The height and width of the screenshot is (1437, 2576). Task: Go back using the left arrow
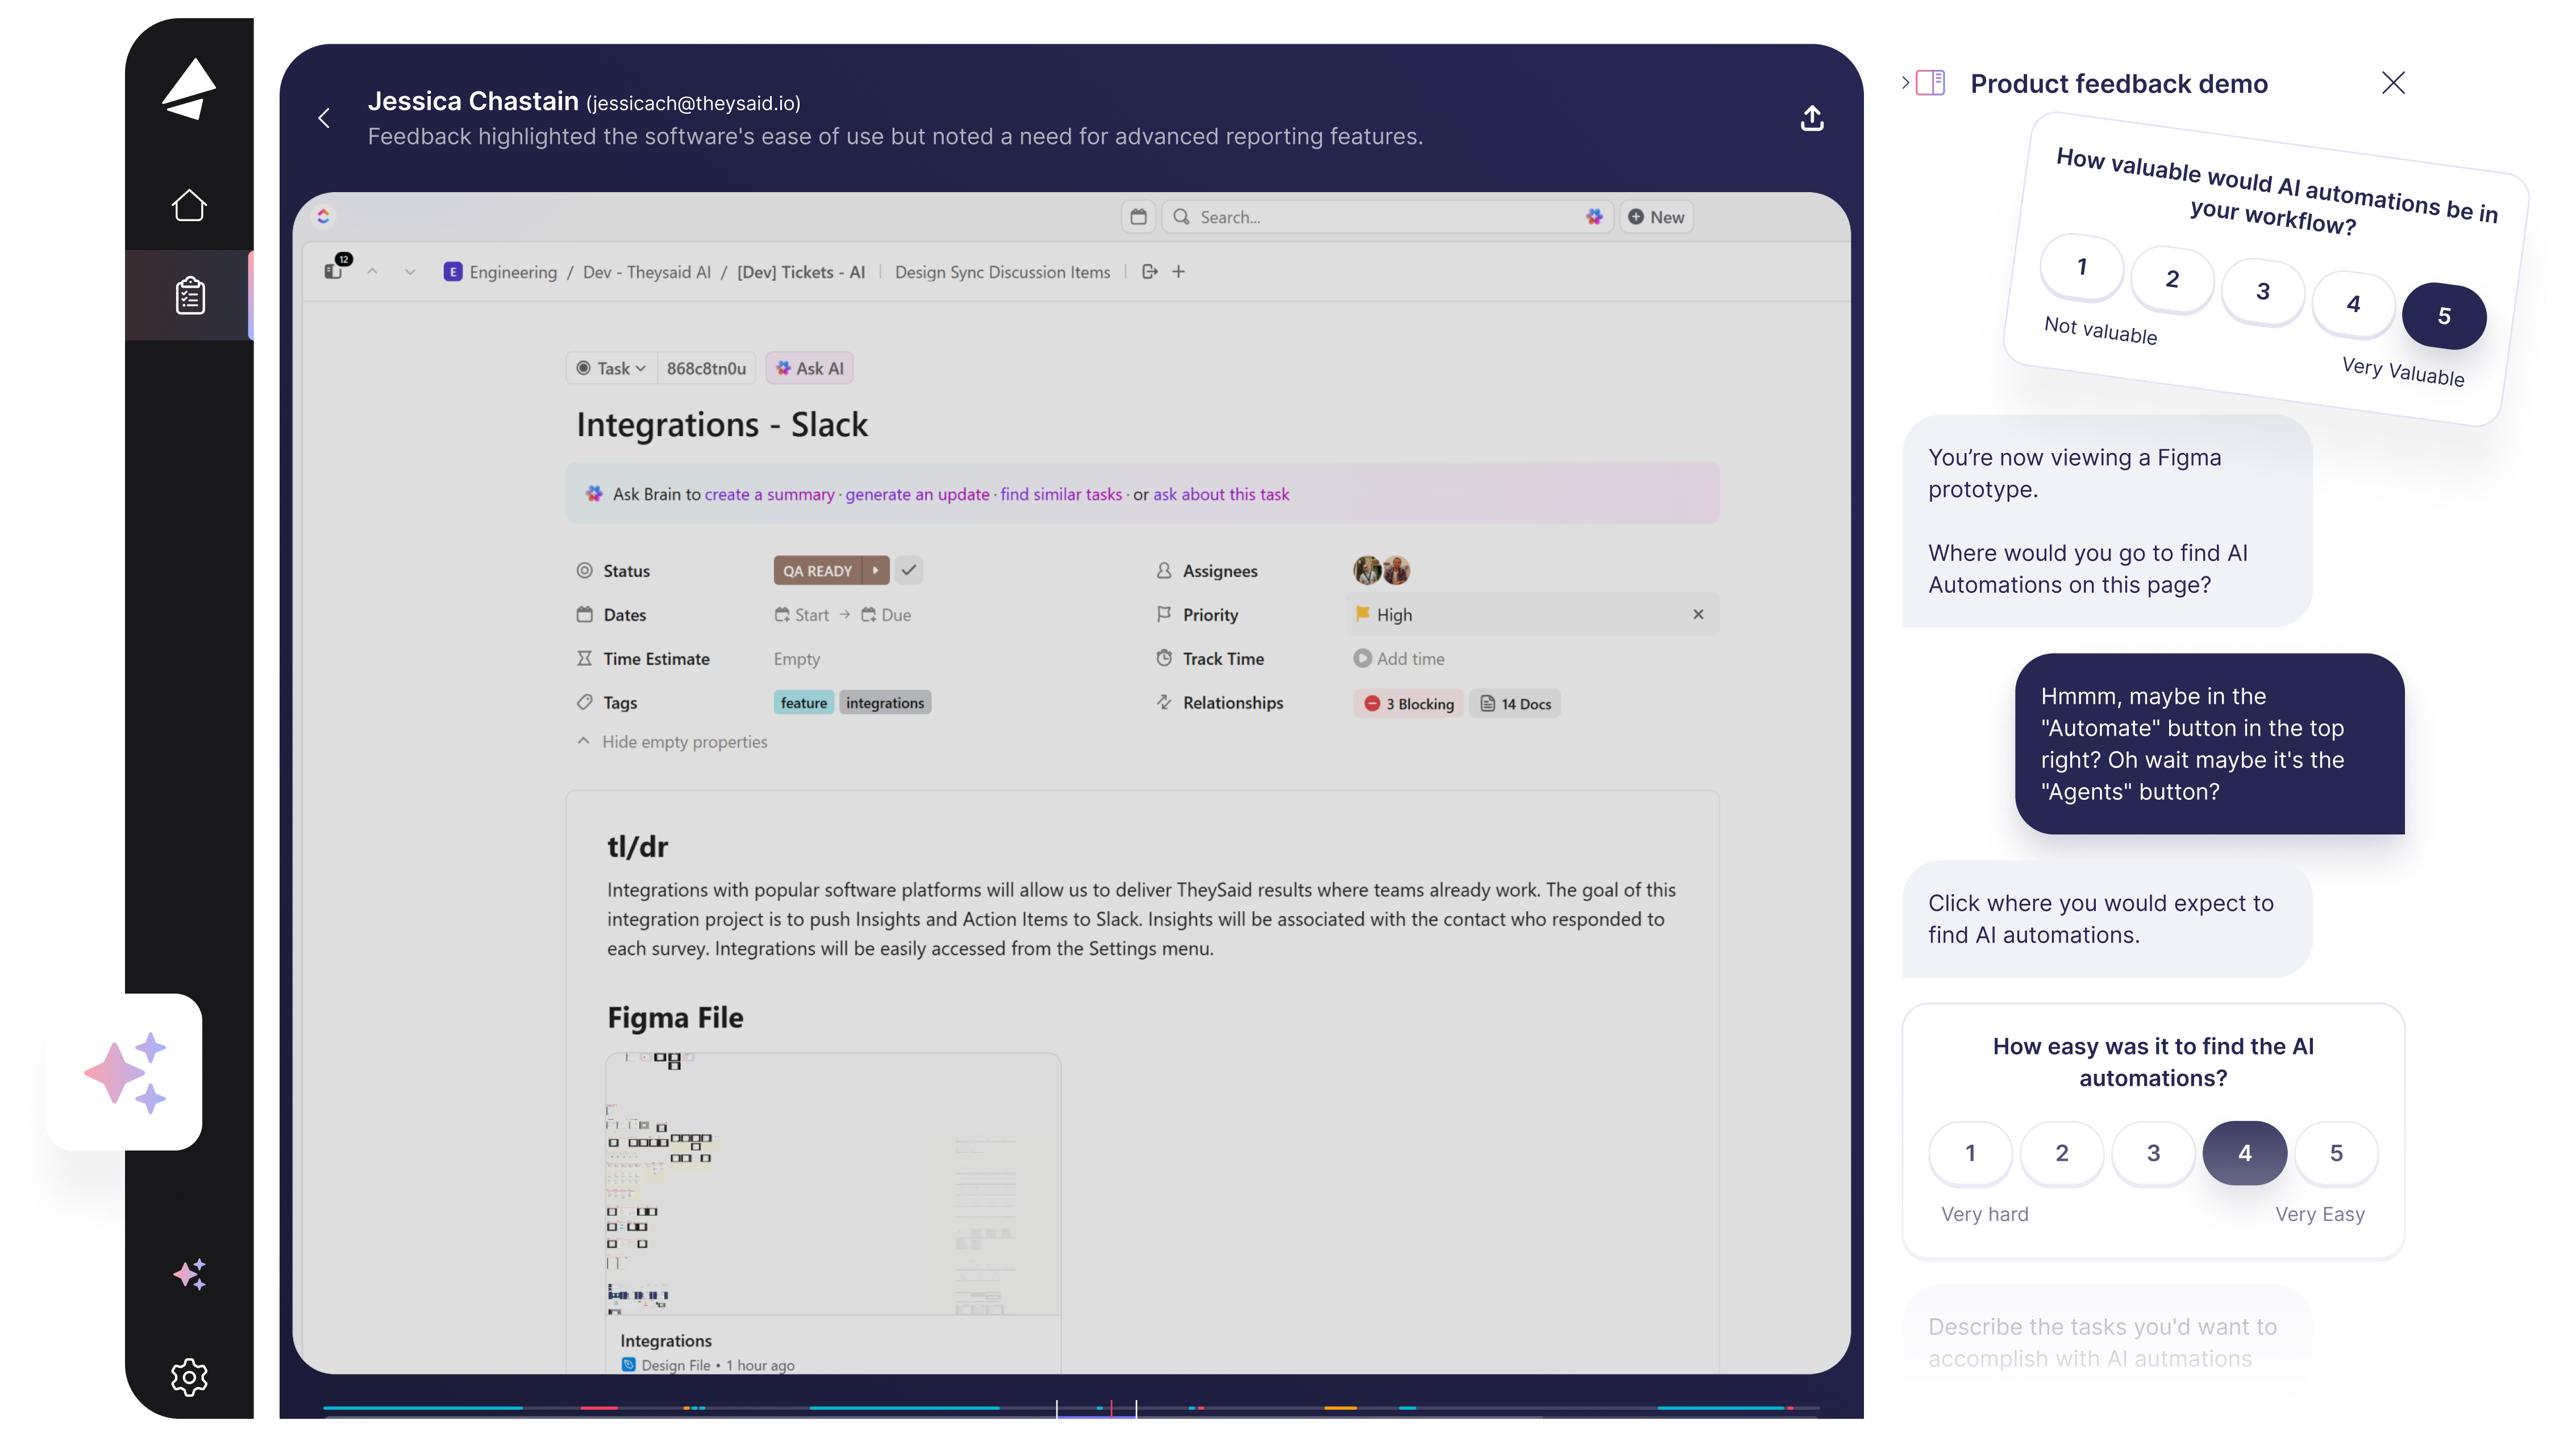[x=324, y=118]
